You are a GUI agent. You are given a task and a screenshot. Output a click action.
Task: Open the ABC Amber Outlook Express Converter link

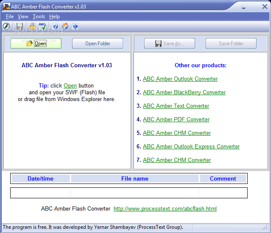click(x=191, y=146)
